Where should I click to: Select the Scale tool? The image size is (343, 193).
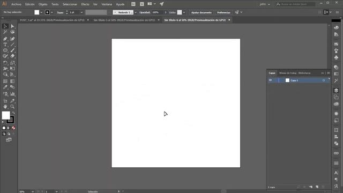(12, 63)
